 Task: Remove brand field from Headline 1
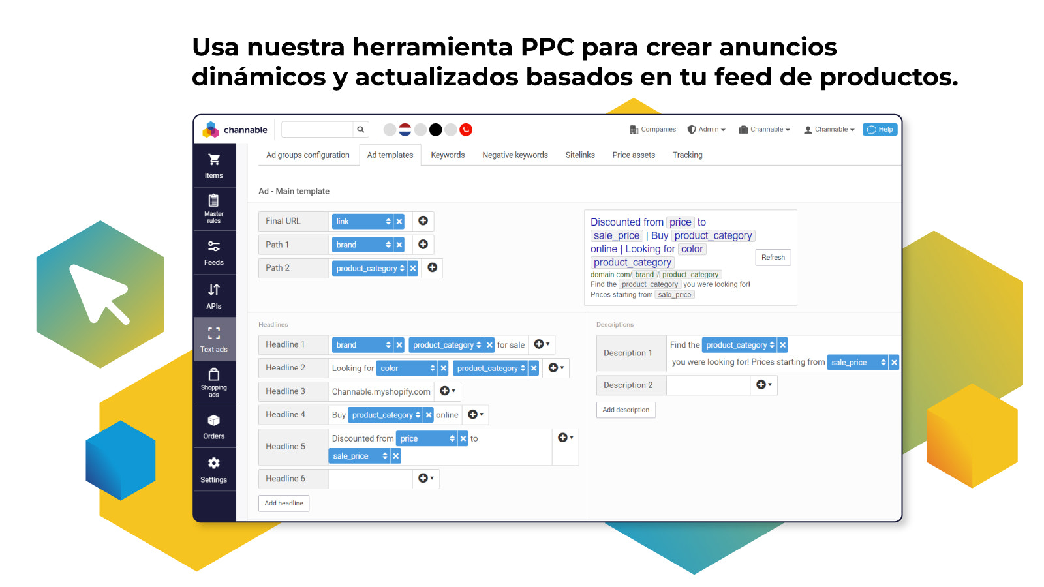pyautogui.click(x=399, y=345)
